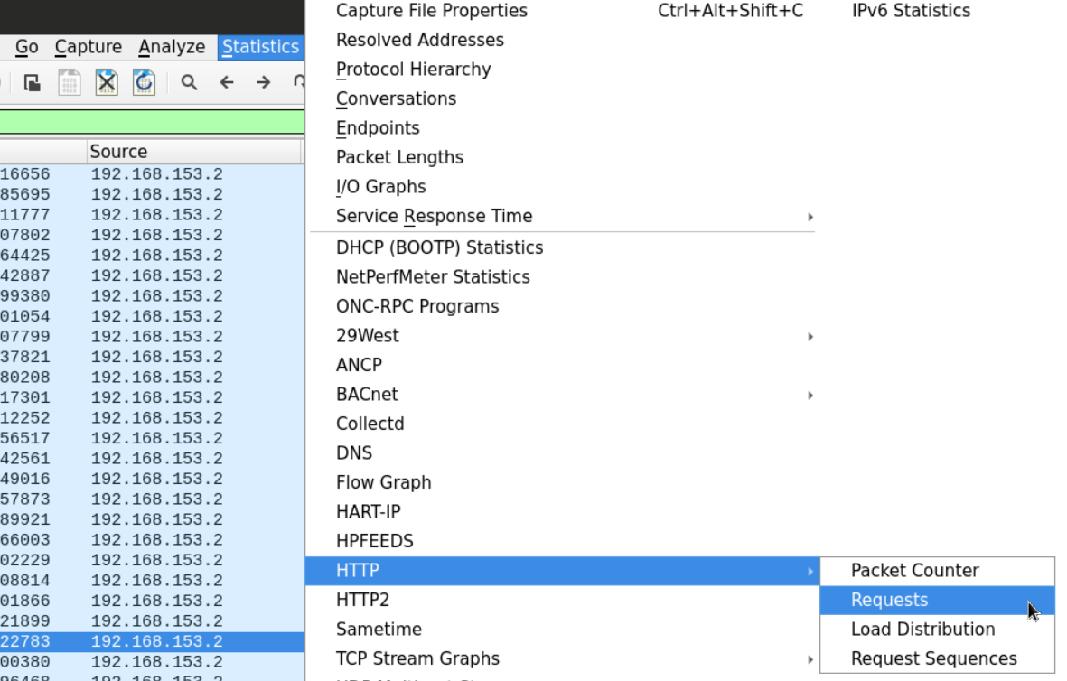
Task: Go forward with the right arrow icon
Action: tap(264, 83)
